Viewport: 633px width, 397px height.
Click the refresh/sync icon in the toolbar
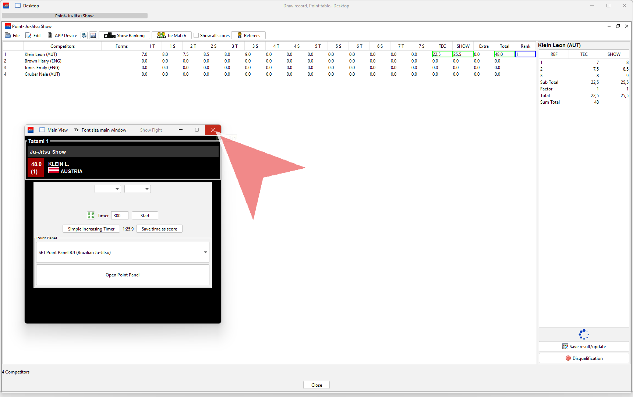(84, 36)
